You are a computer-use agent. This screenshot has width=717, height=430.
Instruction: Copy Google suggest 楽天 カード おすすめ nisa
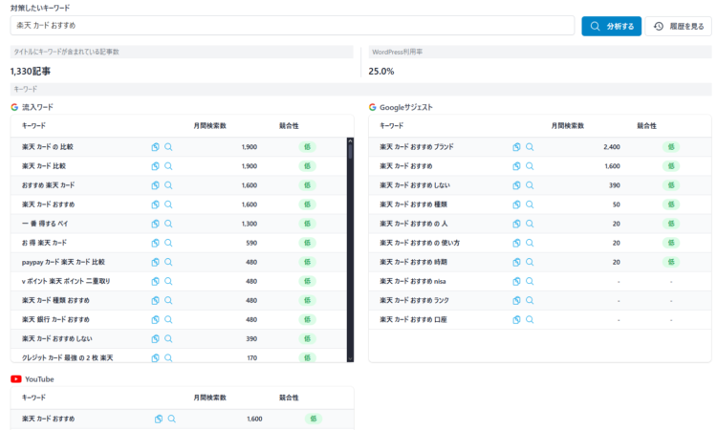[516, 281]
